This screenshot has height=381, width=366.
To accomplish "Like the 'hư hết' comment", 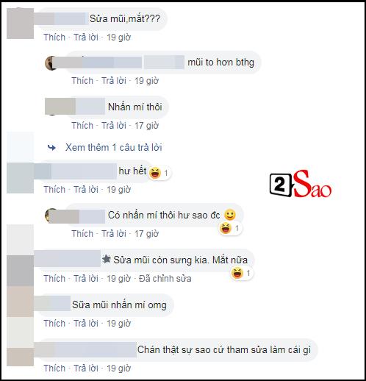I will [x=54, y=190].
